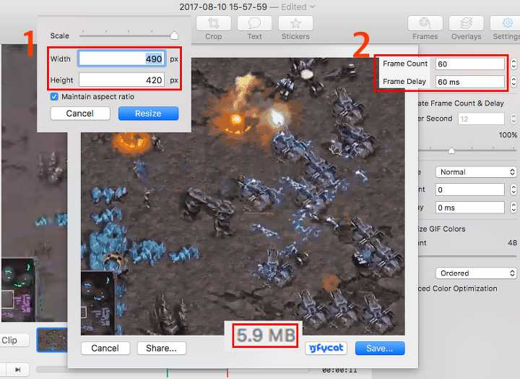Click the Clip button at bottom left
Screen dimensions: 520x379
pos(13,340)
